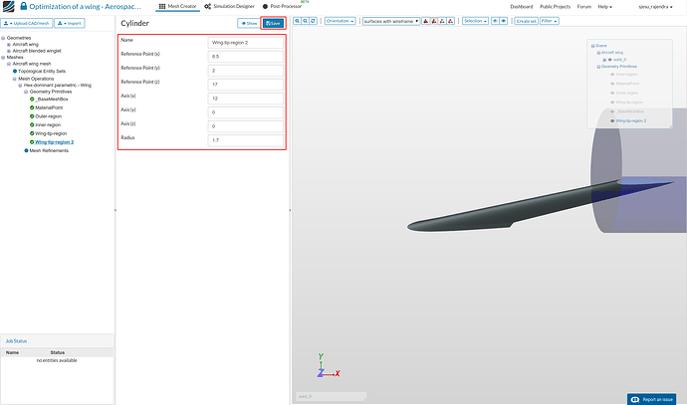The height and width of the screenshot is (405, 687).
Task: Click the green status icon of Outer-region
Action: pos(32,116)
